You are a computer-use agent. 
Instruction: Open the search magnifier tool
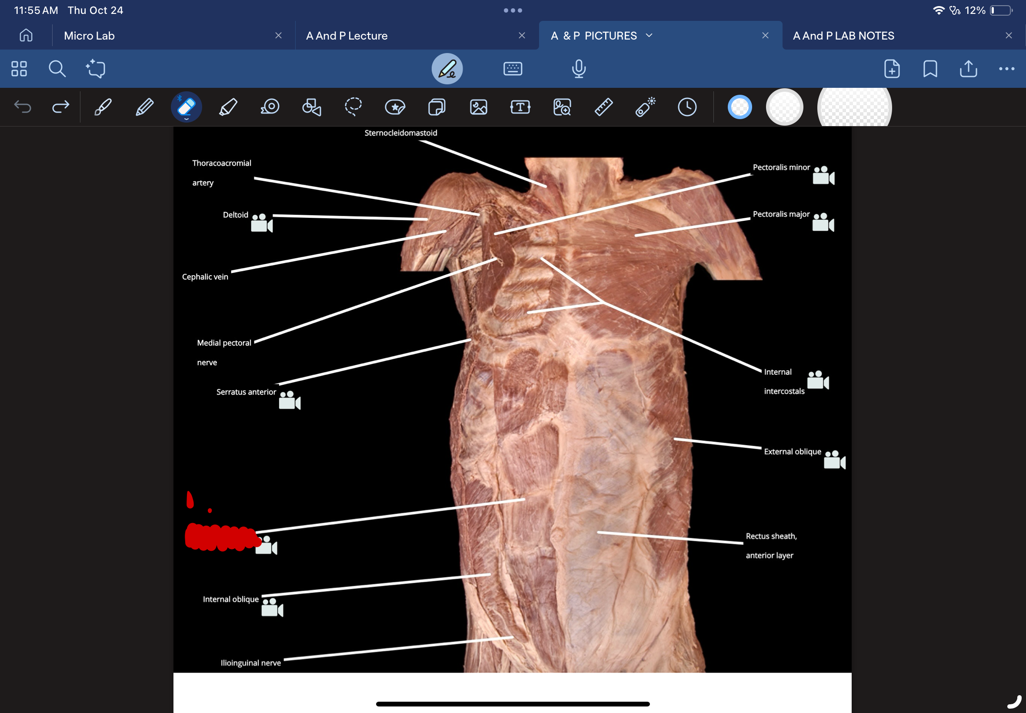pos(57,69)
